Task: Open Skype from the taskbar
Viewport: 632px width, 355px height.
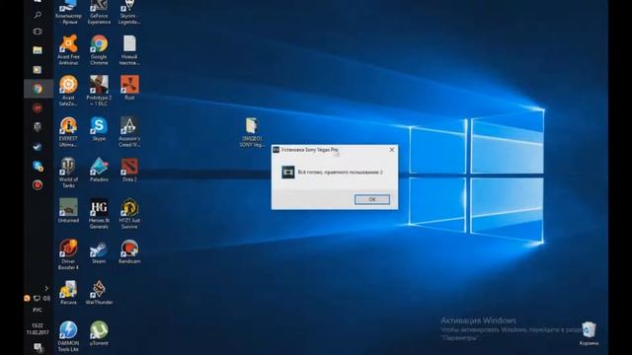Action: [38, 166]
